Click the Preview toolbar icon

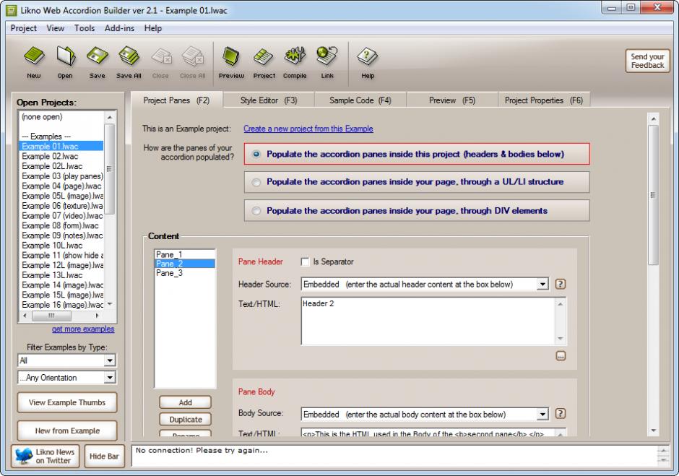(231, 57)
